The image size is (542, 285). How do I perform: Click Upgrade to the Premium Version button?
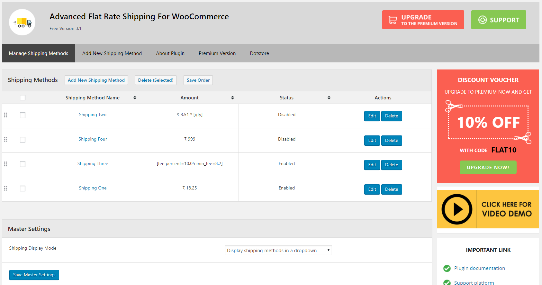click(423, 20)
